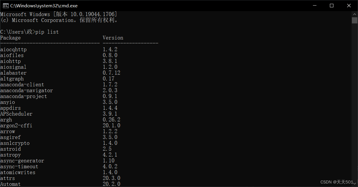The image size is (358, 187).
Task: Select the arrow package name
Action: 8,131
